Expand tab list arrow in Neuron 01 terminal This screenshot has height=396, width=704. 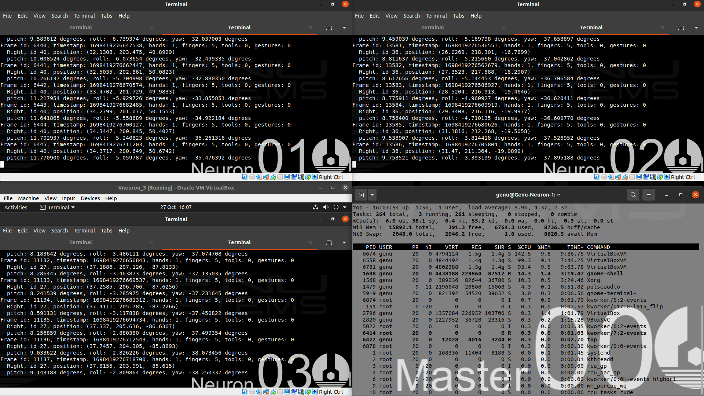[344, 27]
